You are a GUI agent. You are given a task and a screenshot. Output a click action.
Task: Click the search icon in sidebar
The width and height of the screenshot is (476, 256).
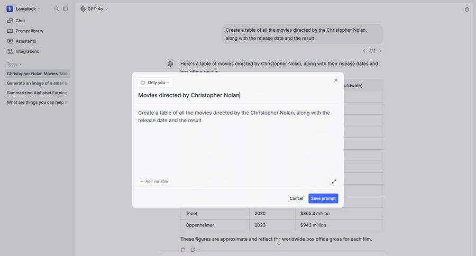coord(57,9)
